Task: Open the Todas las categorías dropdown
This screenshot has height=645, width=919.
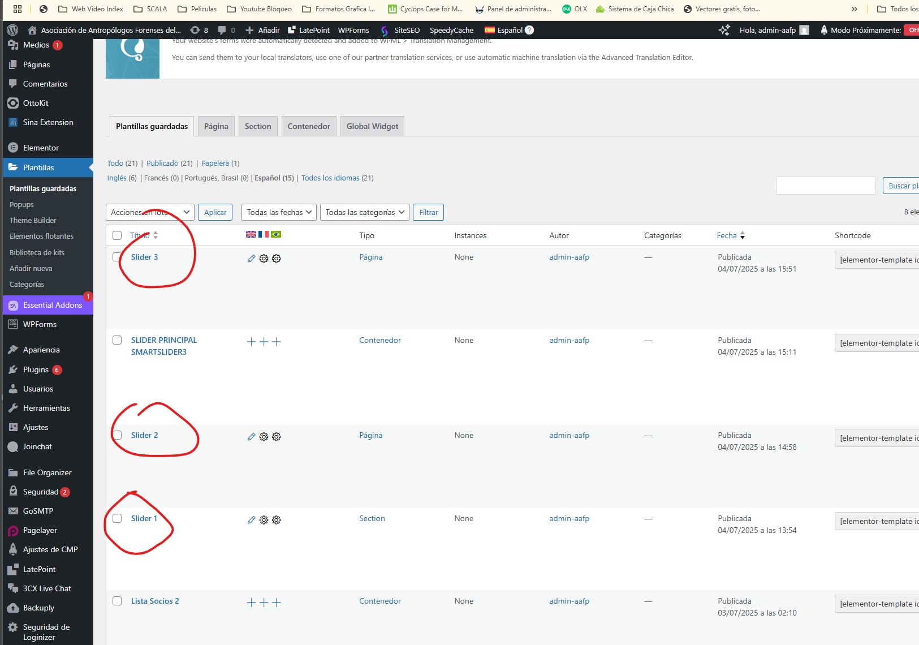Action: click(x=365, y=212)
